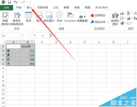Open the 应用商店 app store
137x107 pixels.
[98, 15]
